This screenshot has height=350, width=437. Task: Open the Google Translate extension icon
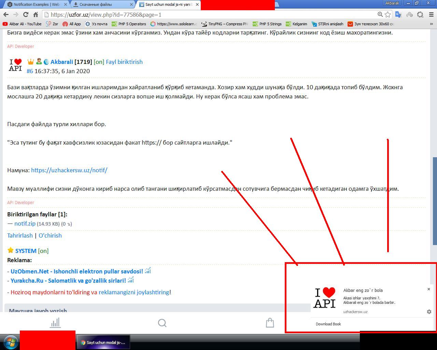tap(398, 14)
